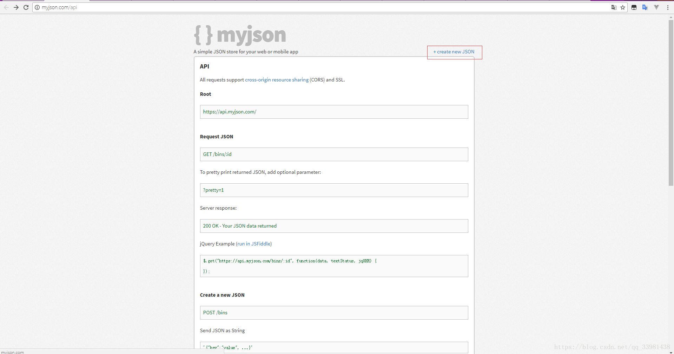674x354 pixels.
Task: Open the Google Translate extension icon
Action: [x=645, y=7]
